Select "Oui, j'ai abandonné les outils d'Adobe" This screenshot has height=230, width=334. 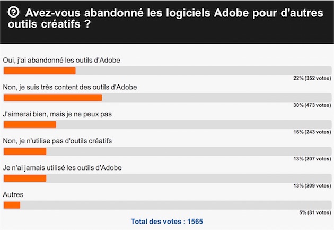tap(61, 60)
